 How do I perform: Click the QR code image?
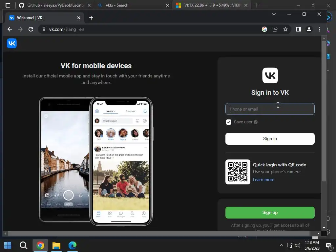(238, 172)
